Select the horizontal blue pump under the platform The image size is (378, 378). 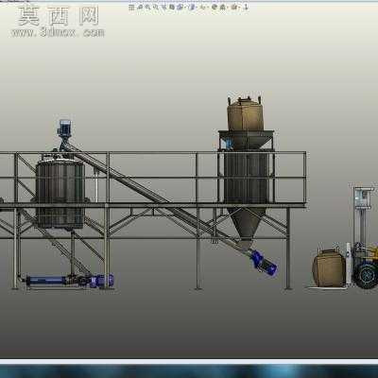point(69,281)
